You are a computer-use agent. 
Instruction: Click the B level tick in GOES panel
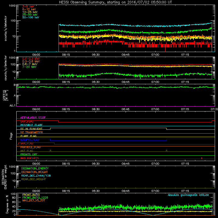tap(15, 85)
